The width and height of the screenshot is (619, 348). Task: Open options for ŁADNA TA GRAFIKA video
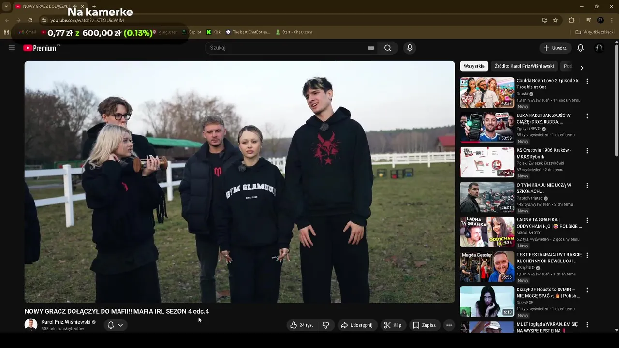click(x=587, y=220)
